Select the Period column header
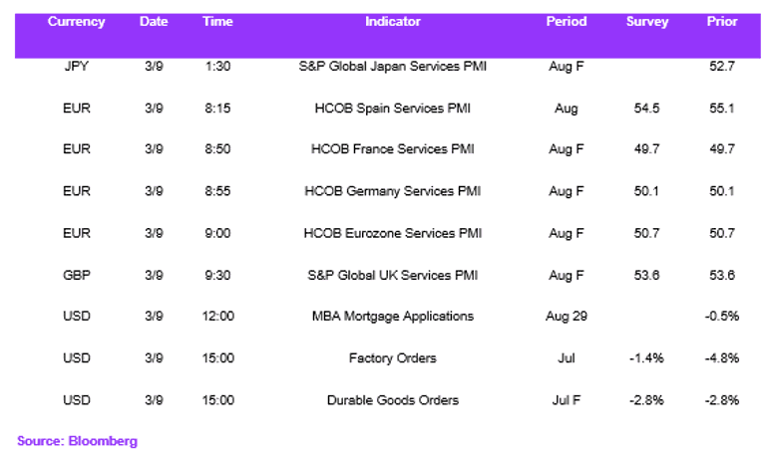Image resolution: width=768 pixels, height=459 pixels. tap(567, 22)
